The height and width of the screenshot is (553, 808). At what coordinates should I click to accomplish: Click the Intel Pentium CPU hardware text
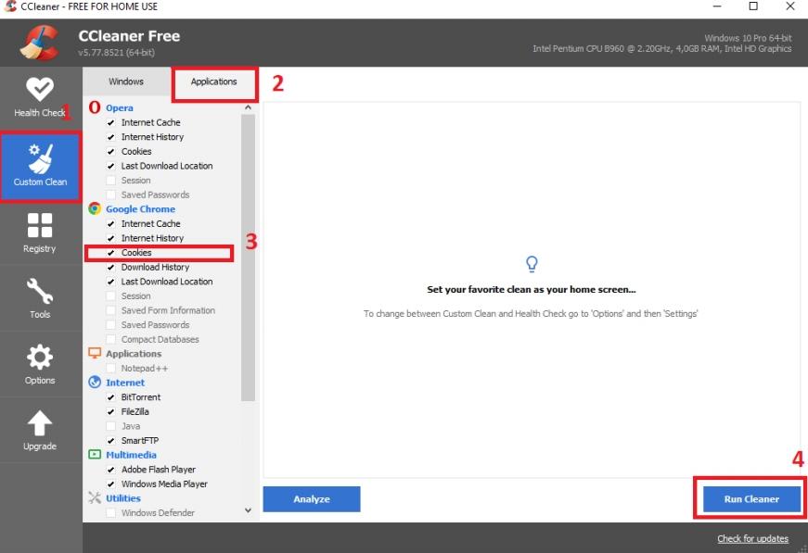662,49
